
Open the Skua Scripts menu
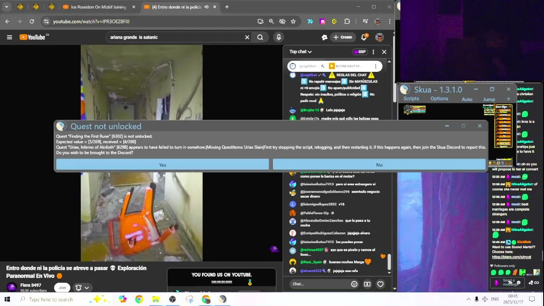411,99
